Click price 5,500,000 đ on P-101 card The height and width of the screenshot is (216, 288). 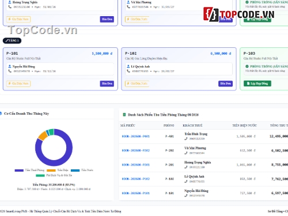click(x=102, y=54)
